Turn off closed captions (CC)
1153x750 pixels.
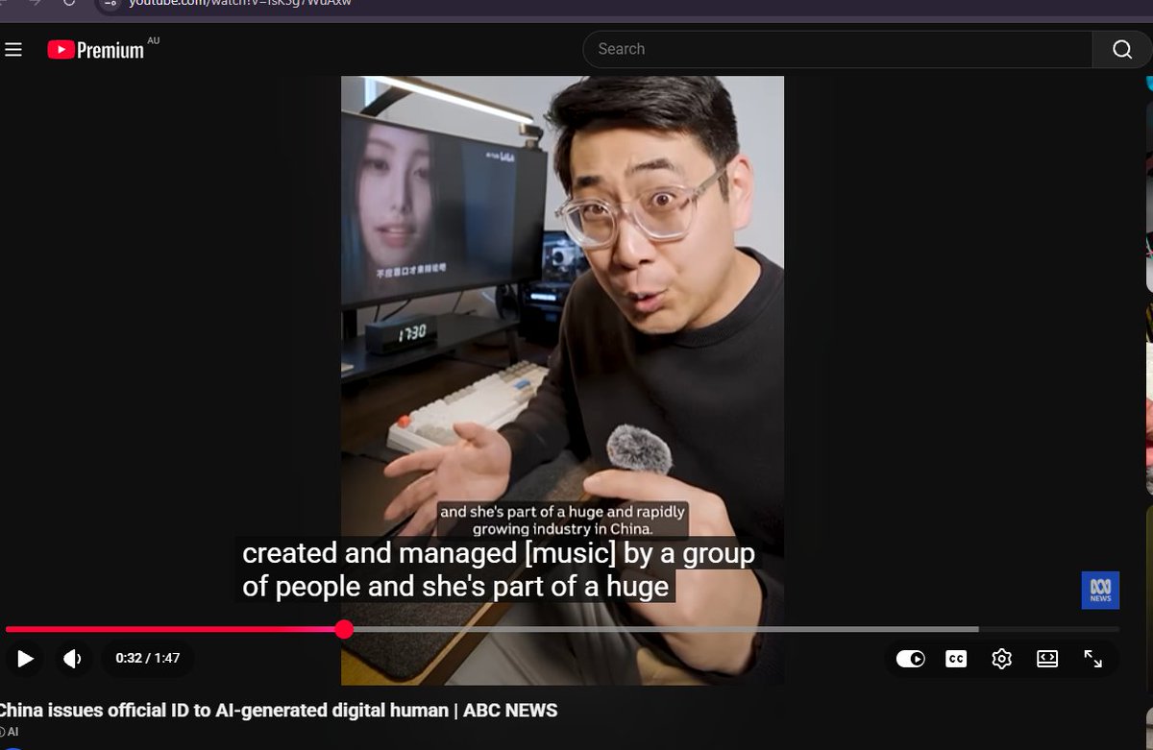pos(956,659)
